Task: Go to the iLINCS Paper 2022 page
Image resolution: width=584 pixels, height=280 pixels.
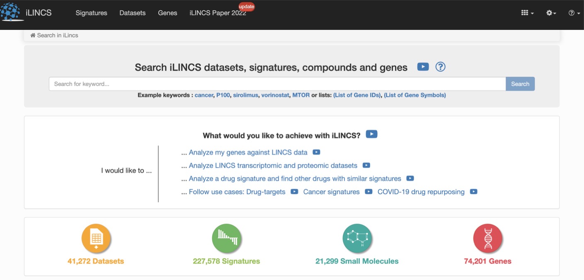Action: [x=218, y=13]
